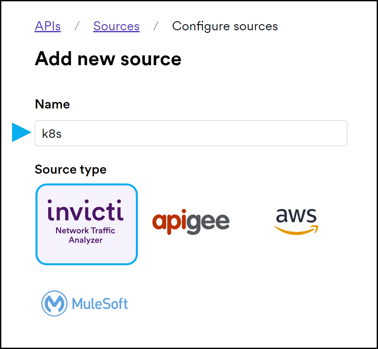The width and height of the screenshot is (378, 349).
Task: Click the "Source type" section label
Action: point(70,169)
